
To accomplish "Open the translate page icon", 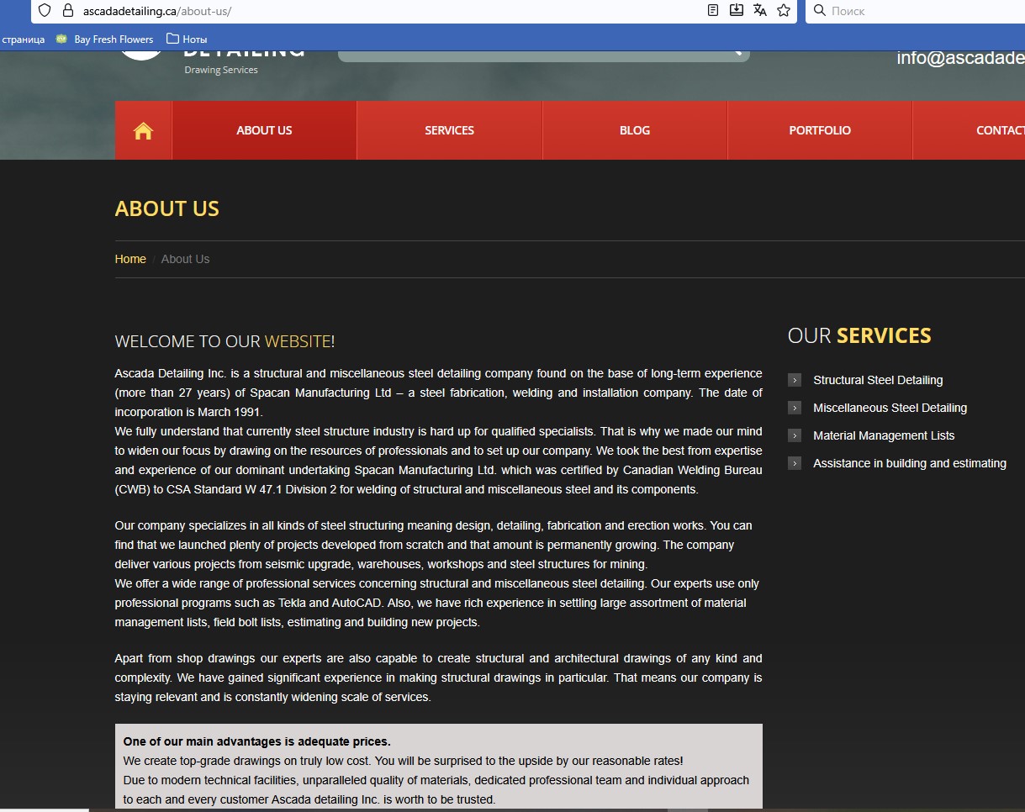I will (760, 11).
